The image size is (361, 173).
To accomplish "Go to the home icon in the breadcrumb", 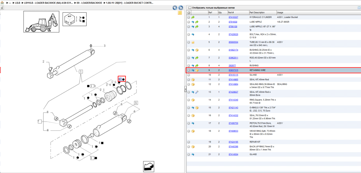I will [2, 3].
